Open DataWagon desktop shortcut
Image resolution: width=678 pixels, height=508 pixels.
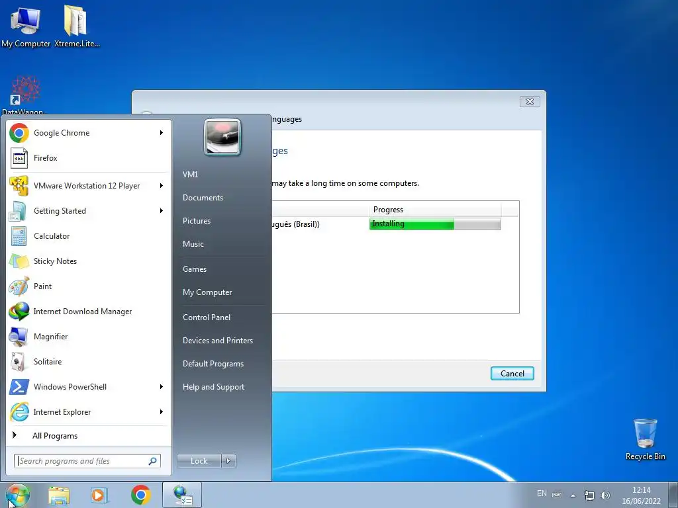tap(24, 95)
